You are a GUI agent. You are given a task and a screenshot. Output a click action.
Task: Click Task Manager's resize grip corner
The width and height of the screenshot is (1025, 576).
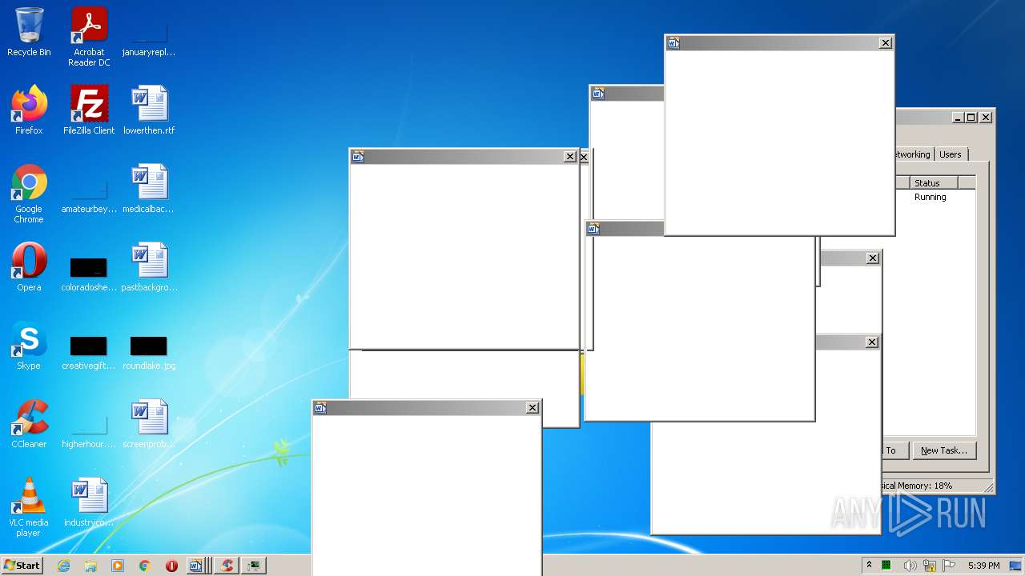988,487
